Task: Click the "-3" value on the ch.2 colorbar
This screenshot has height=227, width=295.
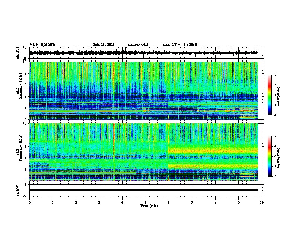Action: point(275,136)
